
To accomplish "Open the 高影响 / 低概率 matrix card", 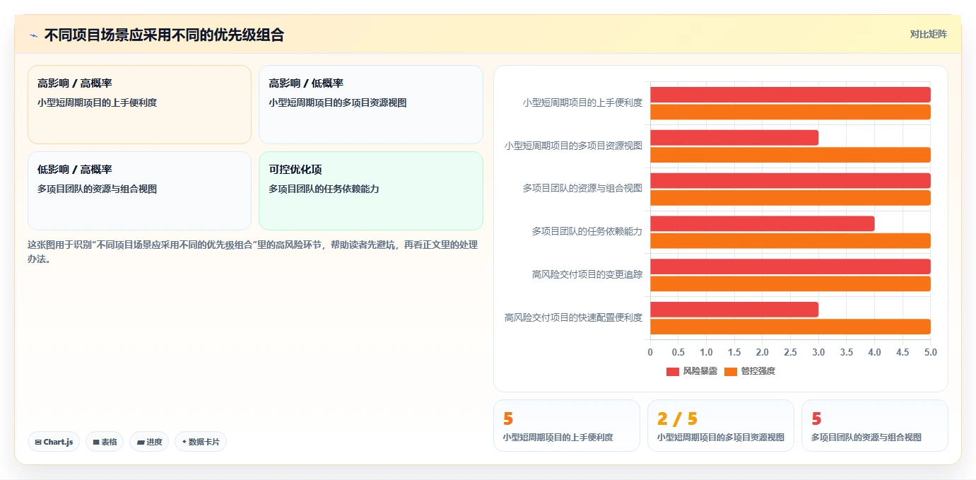I will [371, 105].
